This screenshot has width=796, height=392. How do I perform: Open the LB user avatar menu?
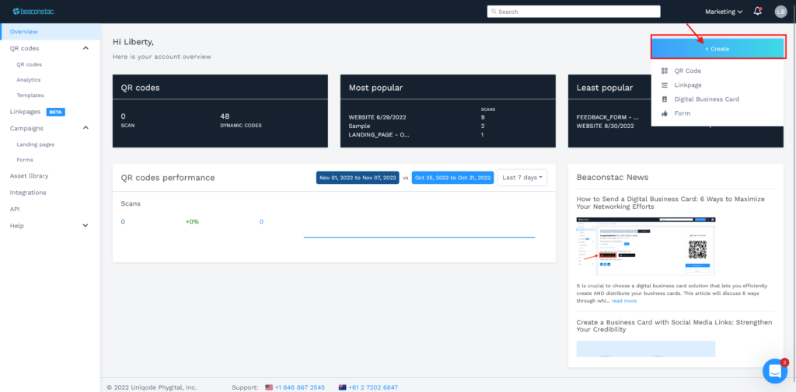pos(780,12)
